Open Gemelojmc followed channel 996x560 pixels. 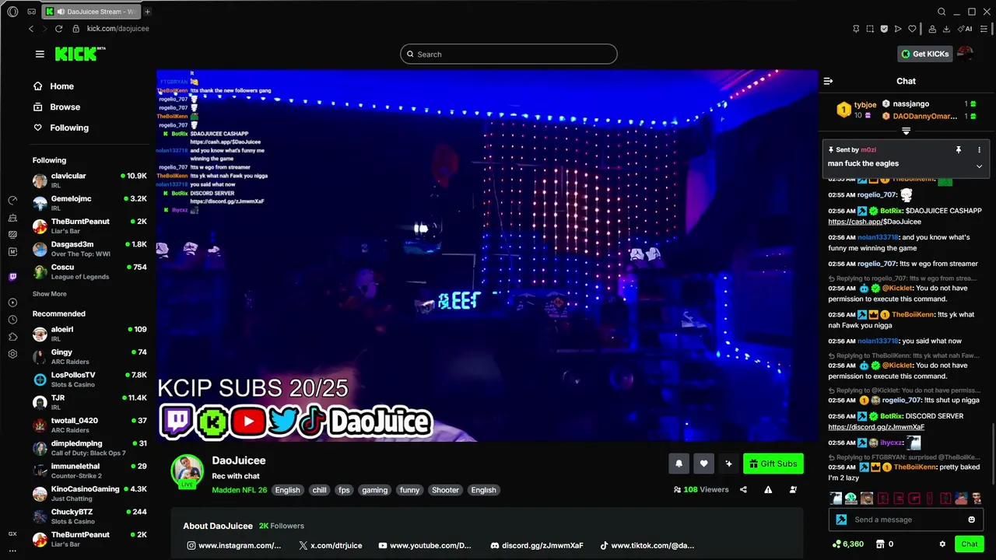(x=89, y=203)
